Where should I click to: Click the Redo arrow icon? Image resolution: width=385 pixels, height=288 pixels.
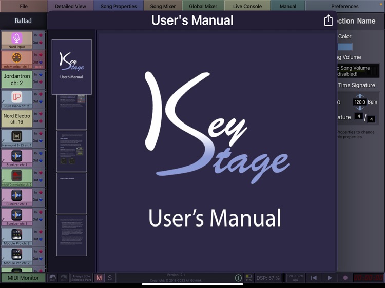(x=63, y=278)
